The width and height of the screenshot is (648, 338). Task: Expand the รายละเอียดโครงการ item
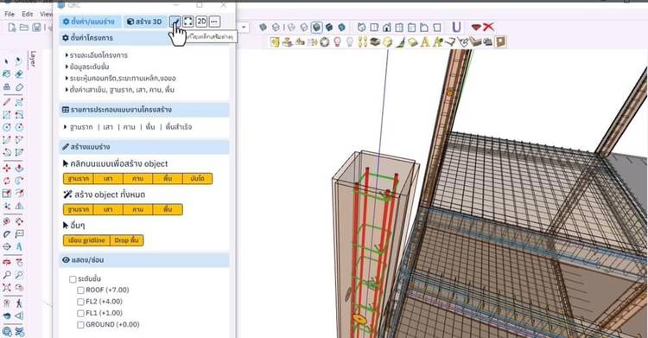coord(96,55)
